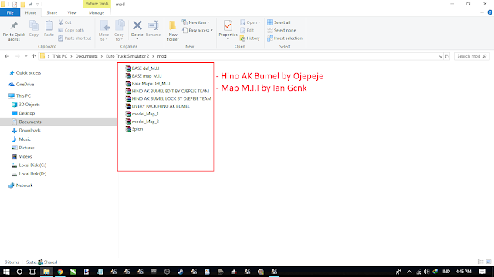Click the Delete X icon

137,25
